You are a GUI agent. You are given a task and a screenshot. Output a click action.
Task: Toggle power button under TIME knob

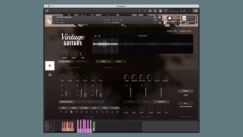coord(126,86)
